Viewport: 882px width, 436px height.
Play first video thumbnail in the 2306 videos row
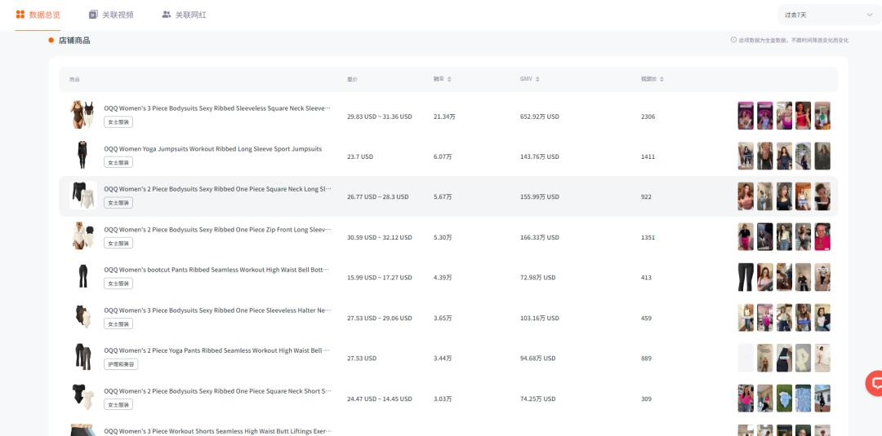(x=746, y=116)
